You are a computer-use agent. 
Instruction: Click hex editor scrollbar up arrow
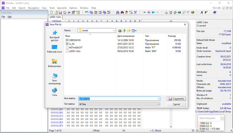tap(171, 21)
